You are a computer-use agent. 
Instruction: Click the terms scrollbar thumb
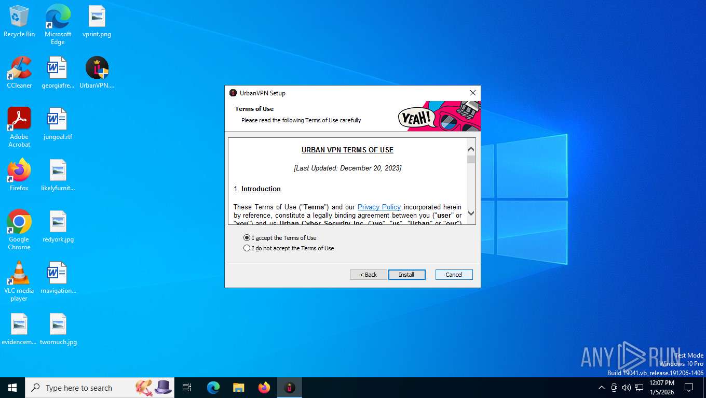[x=471, y=159]
